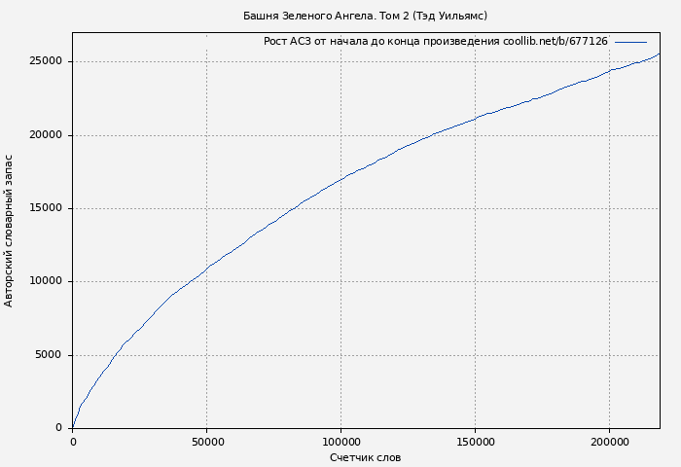Click the y-axis tick label 25000

click(x=48, y=61)
